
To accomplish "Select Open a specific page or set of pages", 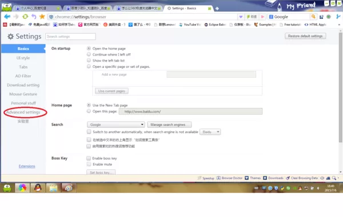I will coord(89,66).
